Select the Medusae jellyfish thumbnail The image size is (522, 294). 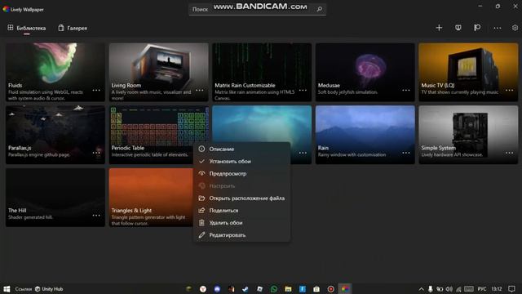[365, 72]
